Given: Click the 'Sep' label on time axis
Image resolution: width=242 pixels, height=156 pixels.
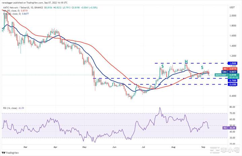Looking at the screenshot, I should tap(203, 147).
